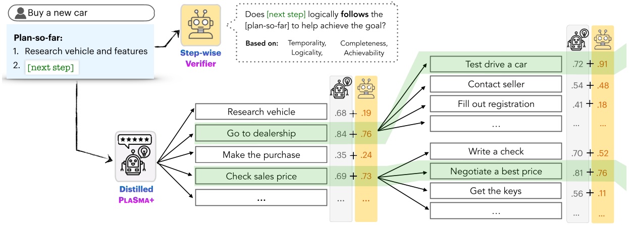Click the Step-wise Verifier robot icon
This screenshot has height=225, width=629.
click(x=201, y=26)
